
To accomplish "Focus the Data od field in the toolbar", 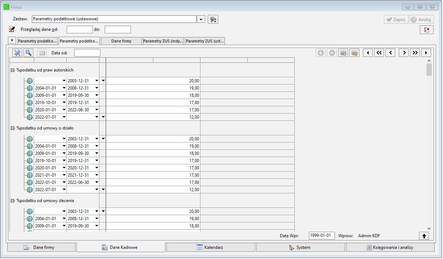I will click(87, 53).
